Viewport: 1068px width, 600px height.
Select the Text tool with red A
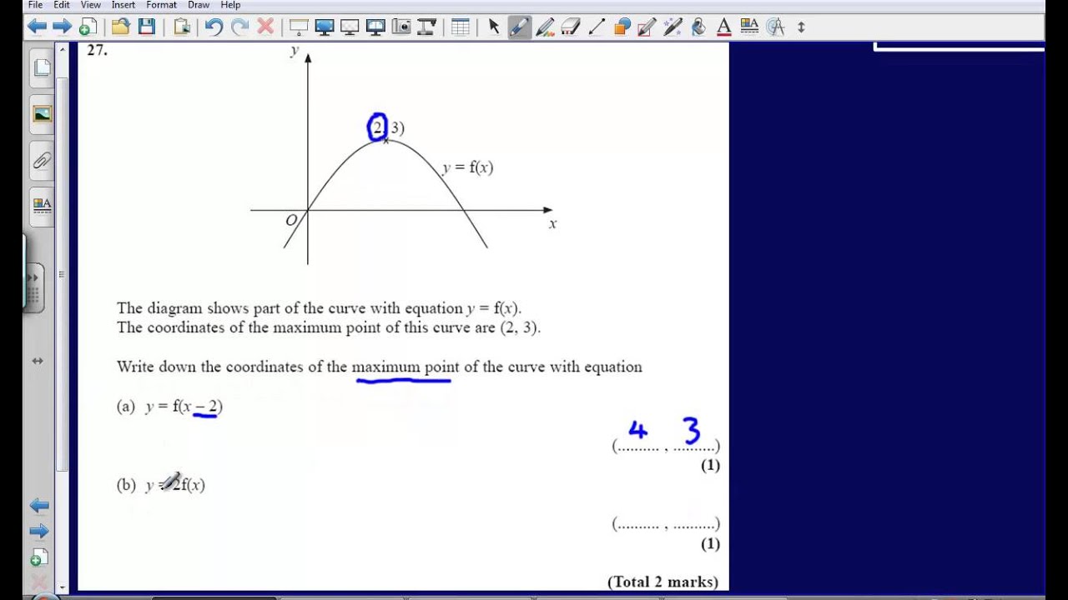coord(724,27)
